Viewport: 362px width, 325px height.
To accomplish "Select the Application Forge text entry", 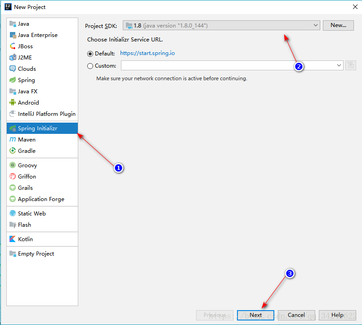I will point(41,199).
